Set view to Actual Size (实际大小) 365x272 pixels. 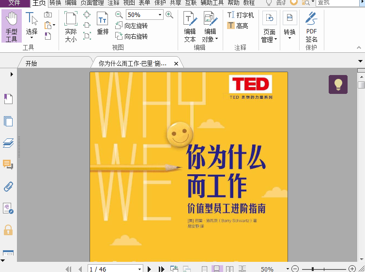pos(71,27)
